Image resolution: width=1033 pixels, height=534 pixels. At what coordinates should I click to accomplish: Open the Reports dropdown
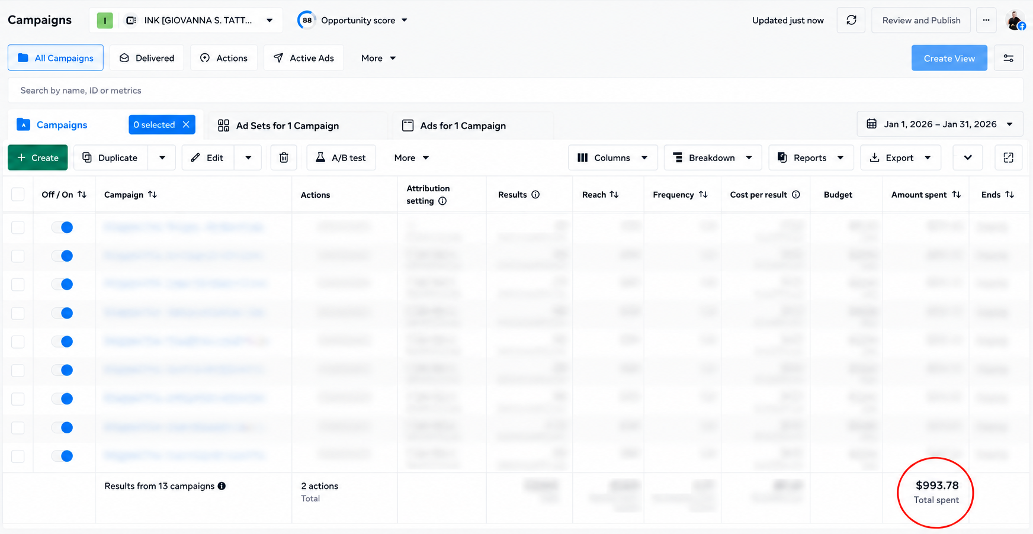pyautogui.click(x=811, y=157)
